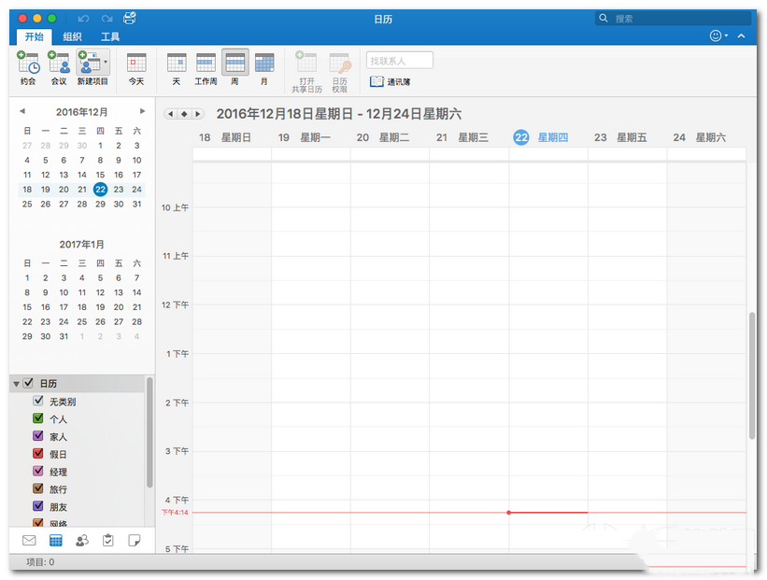
Task: Open calendar permissions (日历权限)
Action: coord(340,71)
